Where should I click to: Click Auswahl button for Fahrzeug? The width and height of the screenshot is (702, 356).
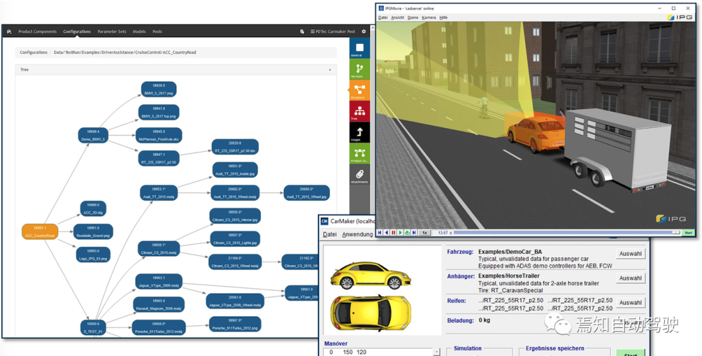(630, 254)
